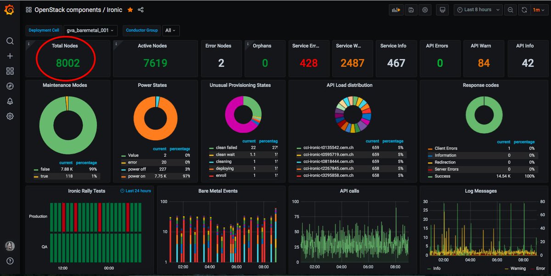Refresh the dashboard now

(x=525, y=10)
